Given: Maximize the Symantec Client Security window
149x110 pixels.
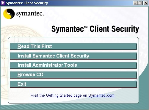Looking at the screenshot, I should (140, 3).
